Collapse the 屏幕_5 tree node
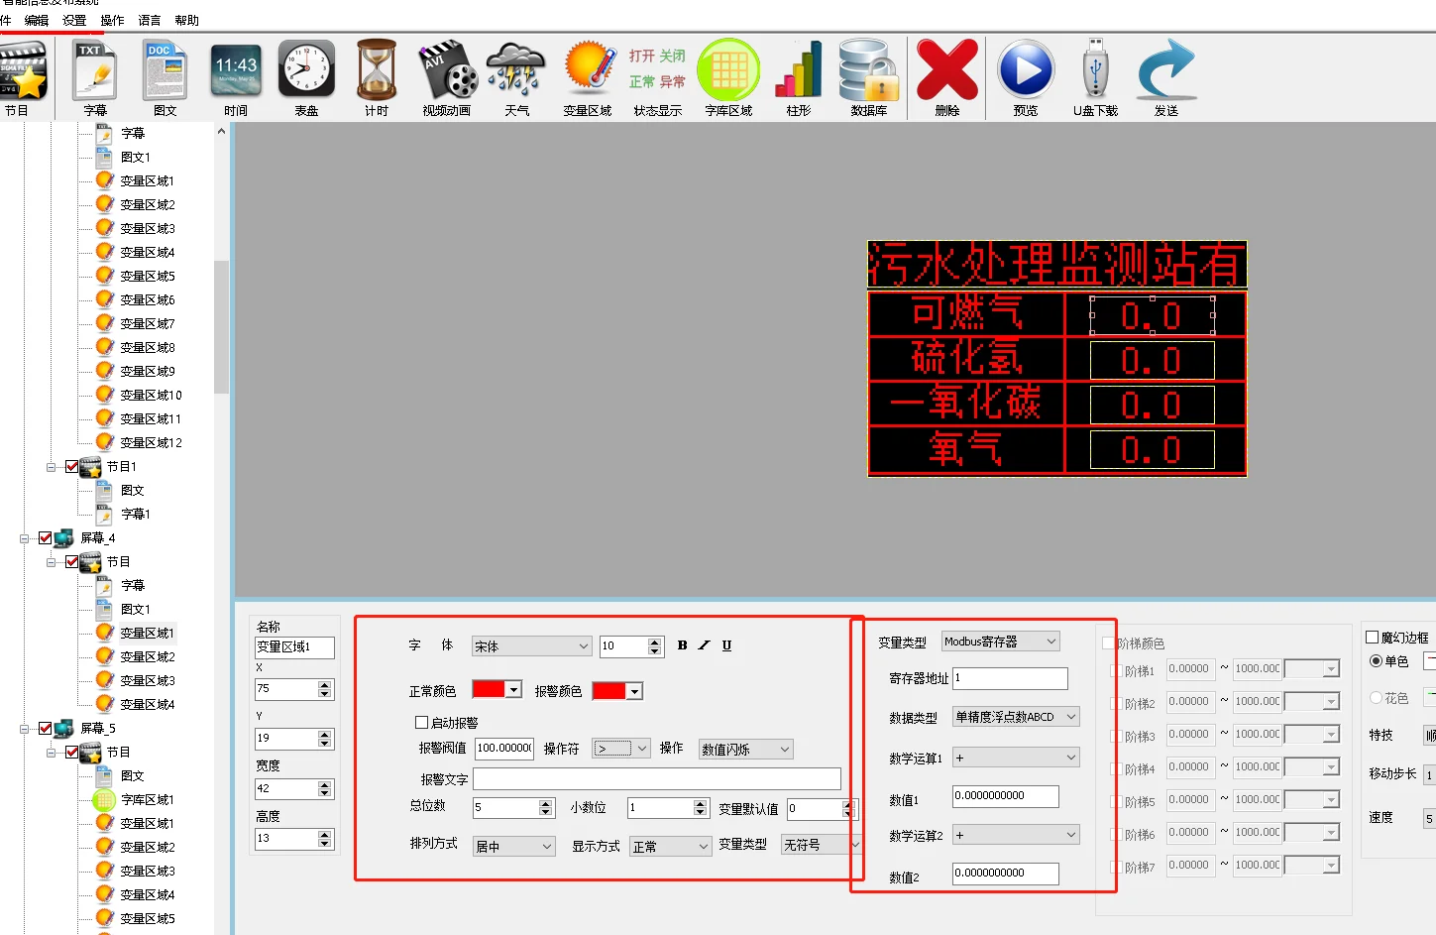This screenshot has width=1436, height=935. (x=24, y=728)
